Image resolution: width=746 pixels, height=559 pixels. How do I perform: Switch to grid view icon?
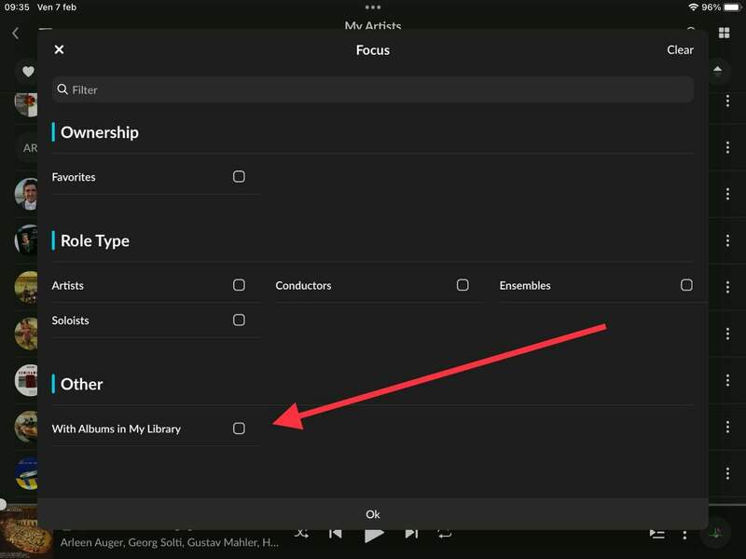click(724, 33)
